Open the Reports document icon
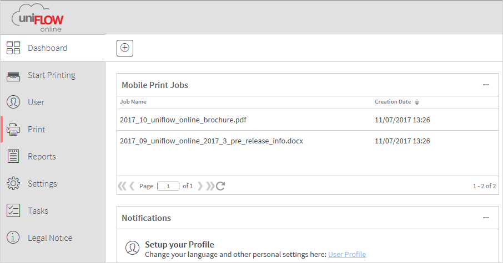The height and width of the screenshot is (263, 503). [x=13, y=156]
